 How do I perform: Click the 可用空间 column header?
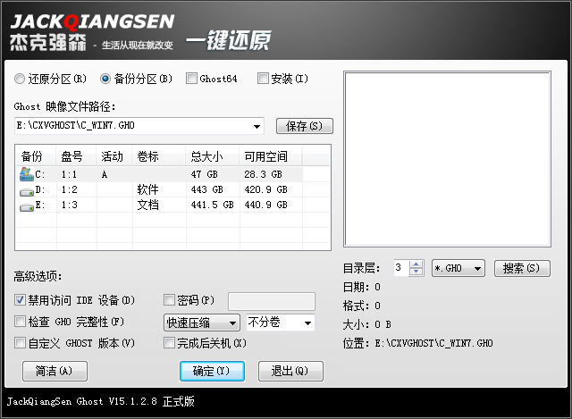(x=270, y=156)
